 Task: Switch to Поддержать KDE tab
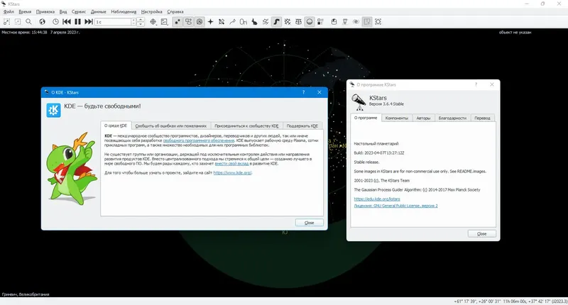click(x=302, y=126)
